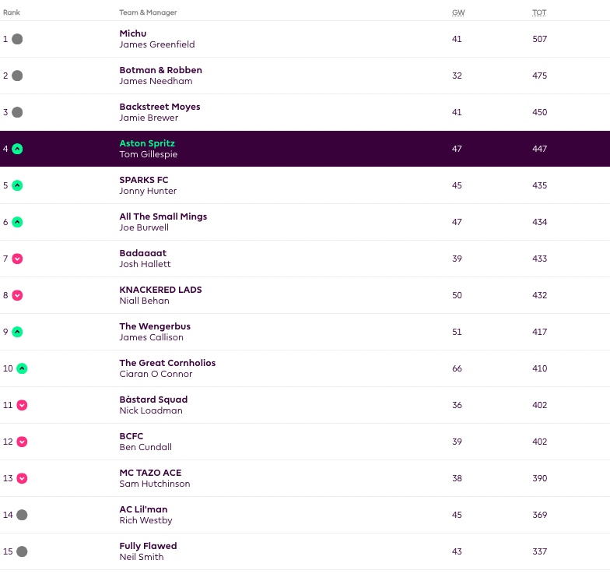Click the Fully Flawed team name
Viewport: 610px width, 574px height.
coord(148,546)
